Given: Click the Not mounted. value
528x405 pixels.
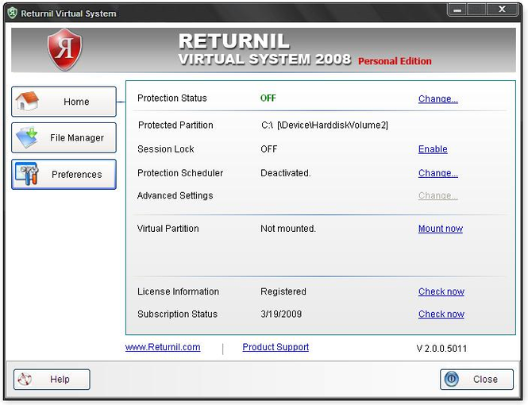Looking at the screenshot, I should pyautogui.click(x=288, y=229).
